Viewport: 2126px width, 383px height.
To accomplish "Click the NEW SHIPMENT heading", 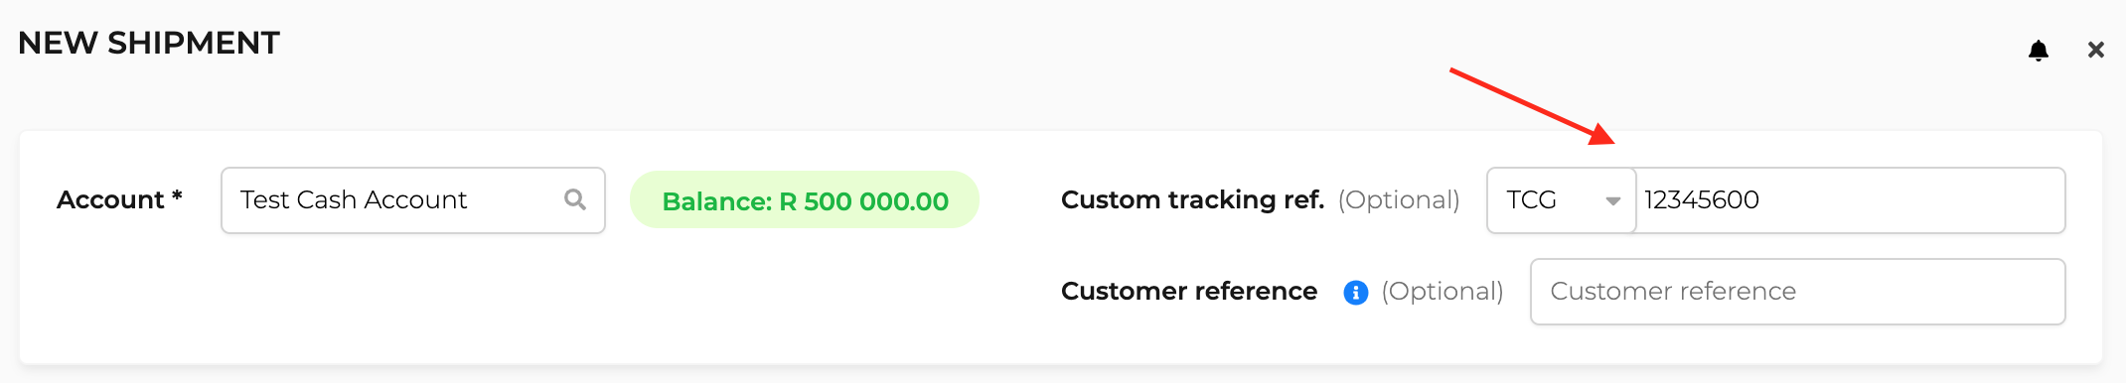I will [149, 44].
